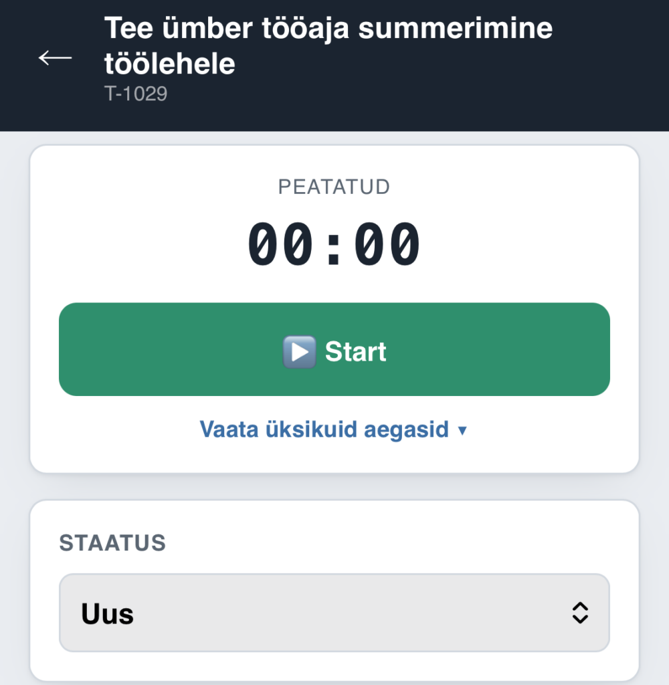The height and width of the screenshot is (685, 669).
Task: Open the Vaata üksikuid aegasid link
Action: pyautogui.click(x=333, y=429)
